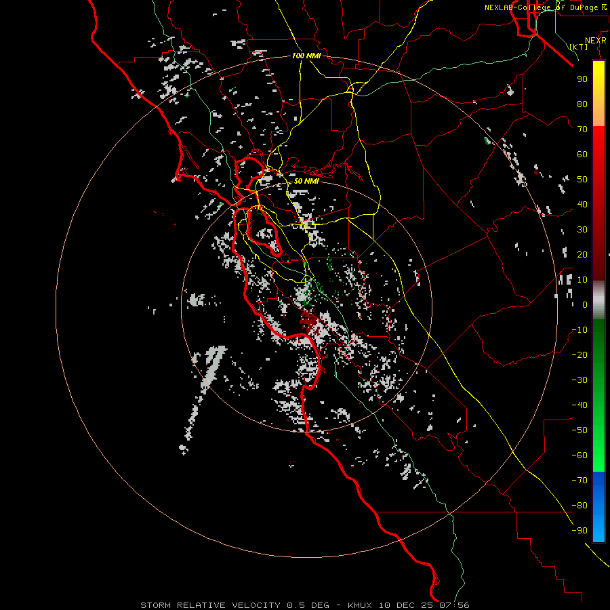Click the "[KT]" units label

click(x=579, y=47)
